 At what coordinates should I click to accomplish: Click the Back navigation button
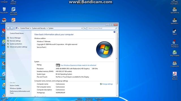8,28
